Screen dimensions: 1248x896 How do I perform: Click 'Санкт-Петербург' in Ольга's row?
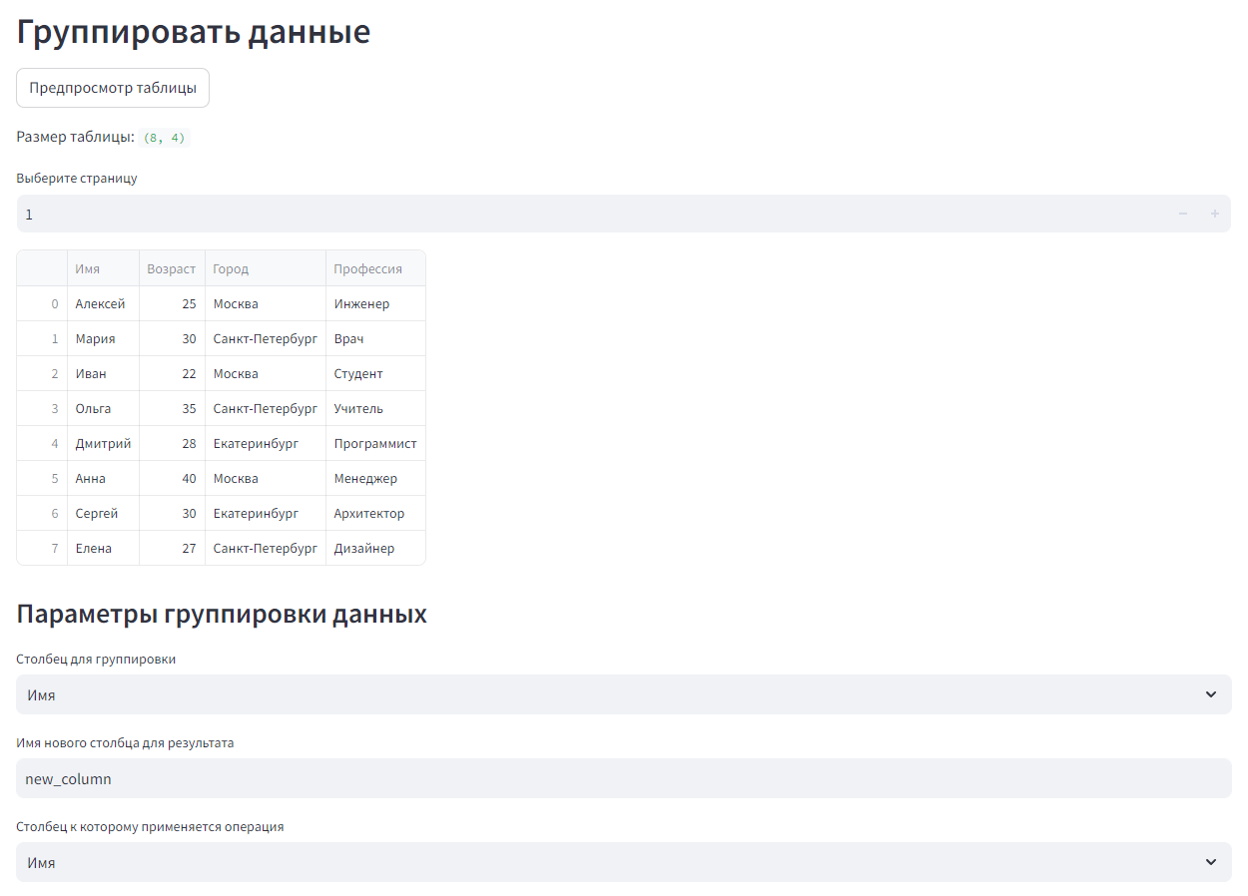pyautogui.click(x=266, y=408)
